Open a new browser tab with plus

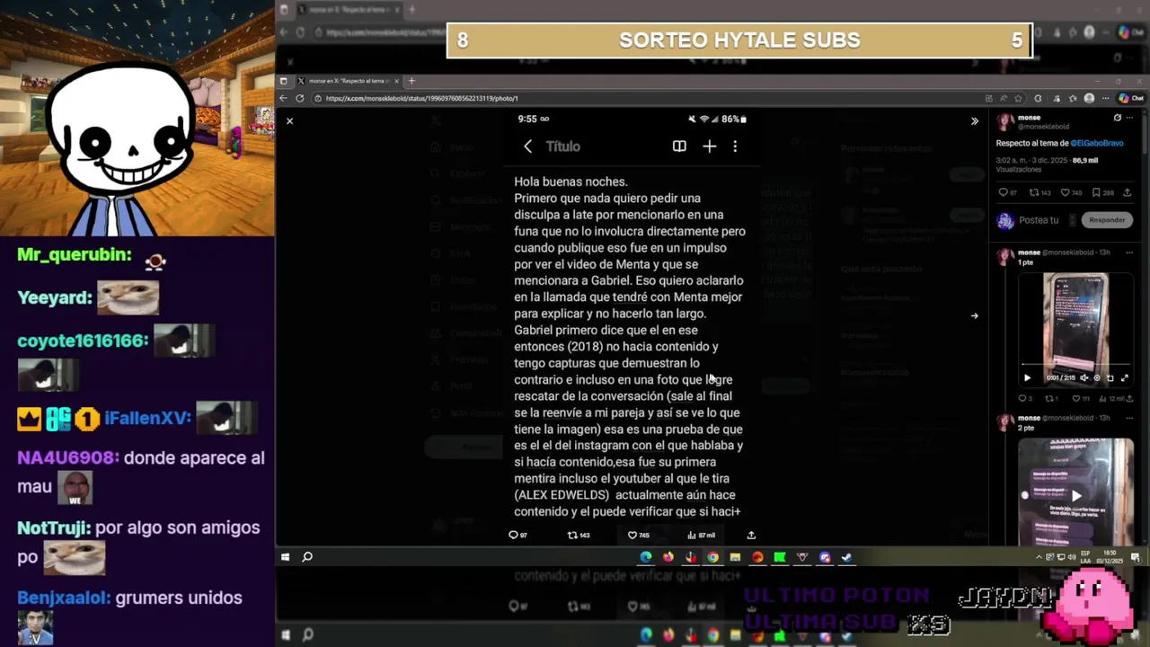(x=411, y=81)
